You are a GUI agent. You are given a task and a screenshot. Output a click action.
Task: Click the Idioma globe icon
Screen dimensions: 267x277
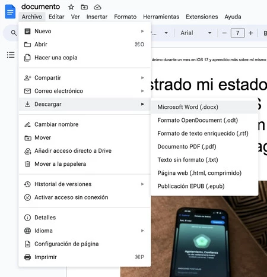click(27, 231)
